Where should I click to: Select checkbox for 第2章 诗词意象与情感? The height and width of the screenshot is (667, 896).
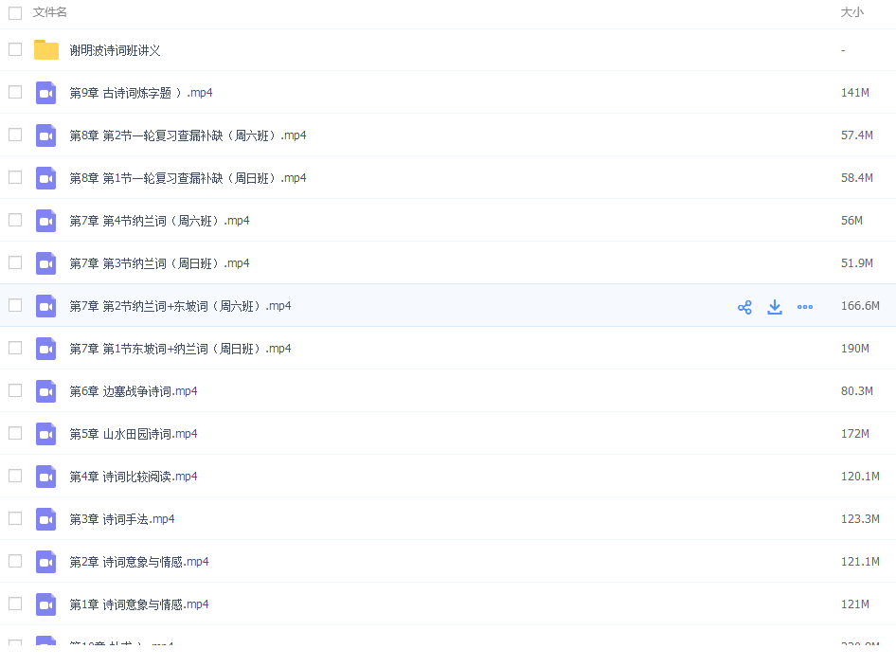(x=15, y=561)
